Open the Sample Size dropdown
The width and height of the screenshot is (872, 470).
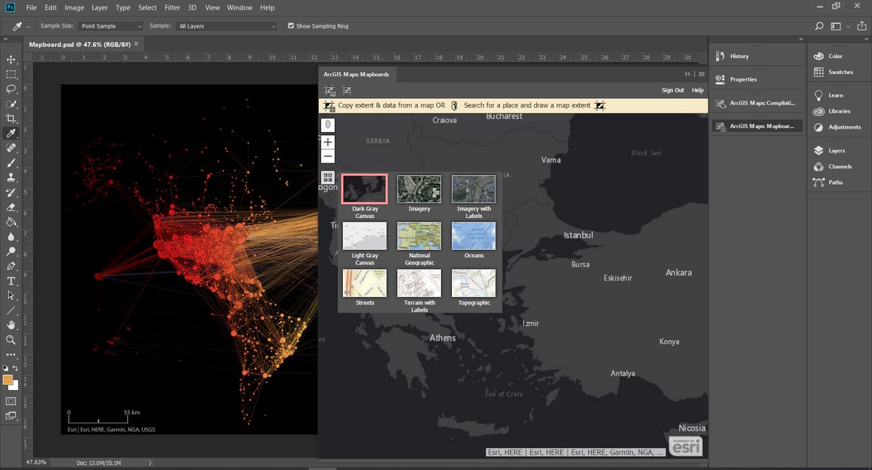click(111, 26)
